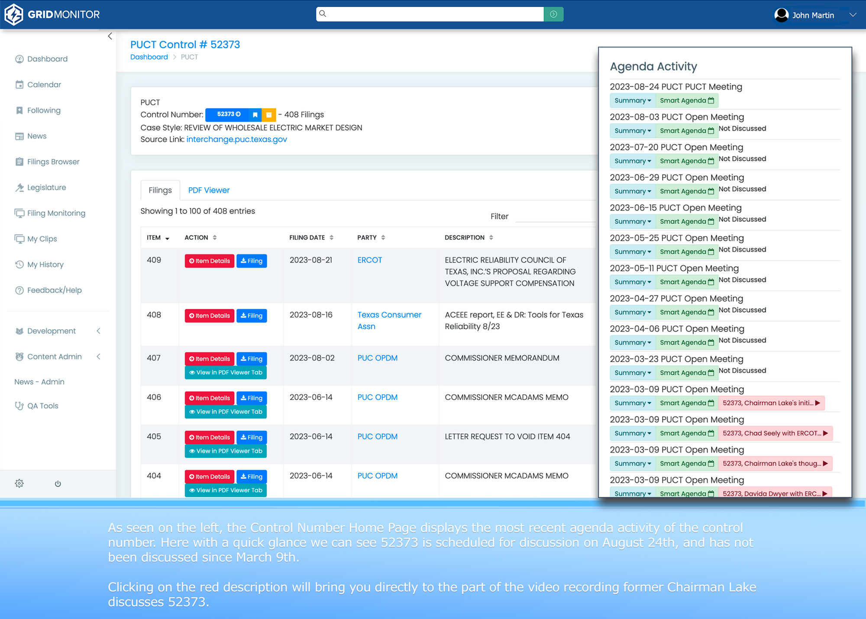Image resolution: width=866 pixels, height=619 pixels.
Task: Click calendar icon on 2023-08-24 Smart Agenda
Action: pos(711,100)
